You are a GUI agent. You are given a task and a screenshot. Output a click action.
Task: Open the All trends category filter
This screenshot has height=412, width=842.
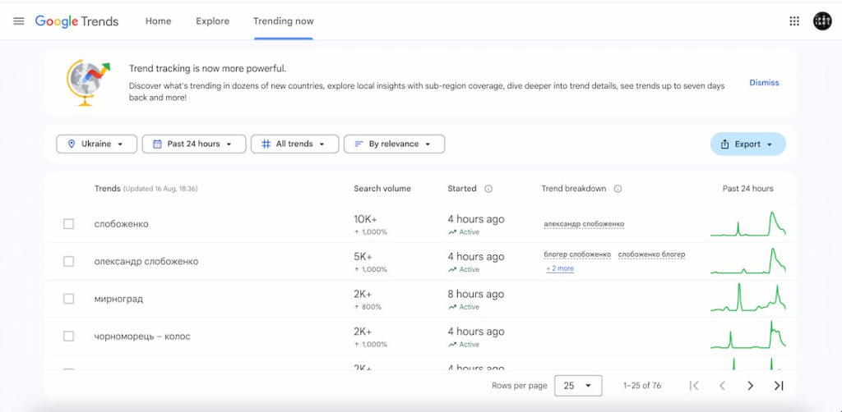[295, 144]
